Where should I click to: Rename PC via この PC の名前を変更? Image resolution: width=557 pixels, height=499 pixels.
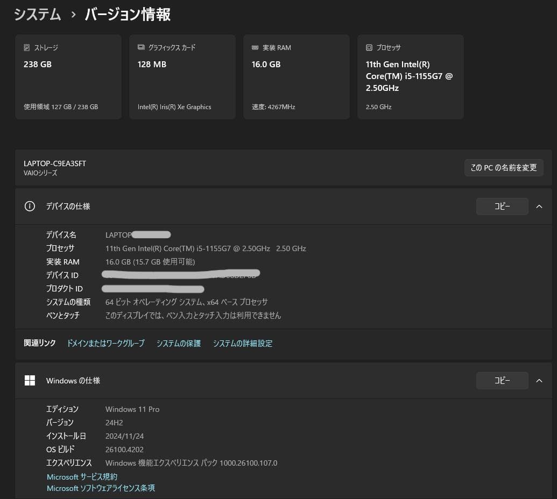[504, 168]
